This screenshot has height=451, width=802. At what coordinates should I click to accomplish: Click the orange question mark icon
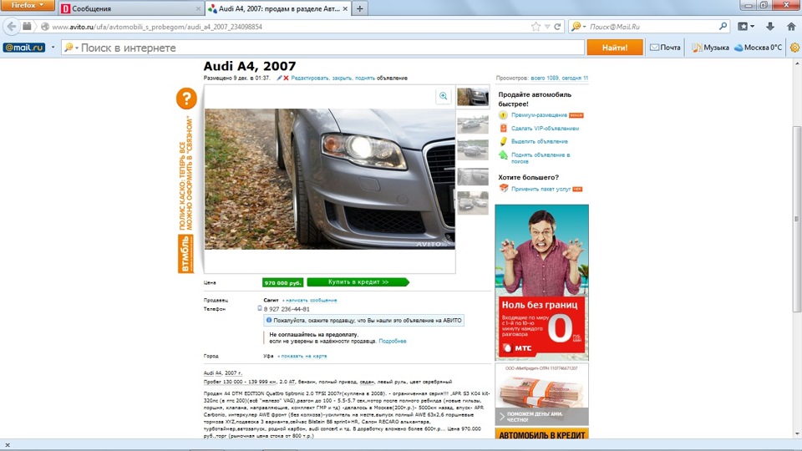point(186,99)
